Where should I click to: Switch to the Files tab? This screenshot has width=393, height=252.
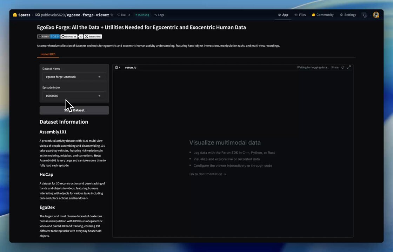(x=300, y=15)
